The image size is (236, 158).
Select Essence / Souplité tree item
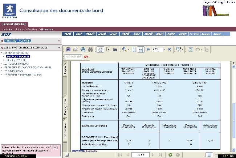(18, 56)
